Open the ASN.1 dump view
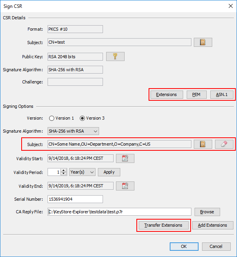 222,94
